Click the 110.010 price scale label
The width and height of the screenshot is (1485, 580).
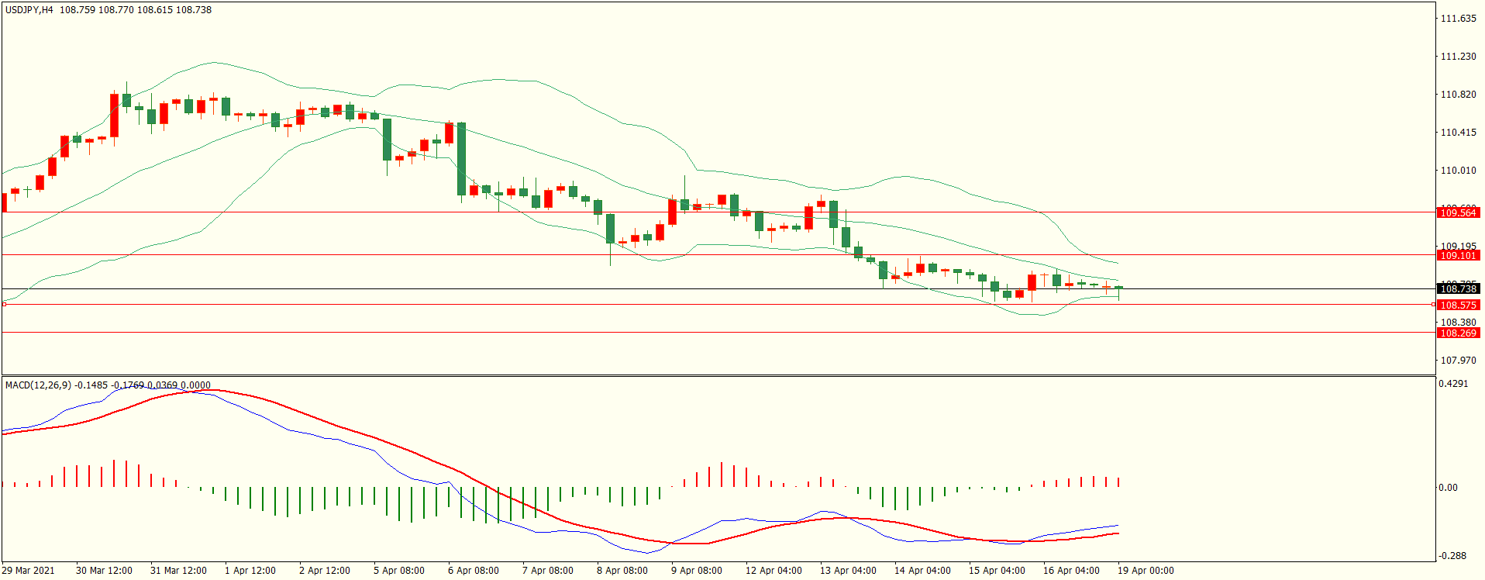point(1458,171)
